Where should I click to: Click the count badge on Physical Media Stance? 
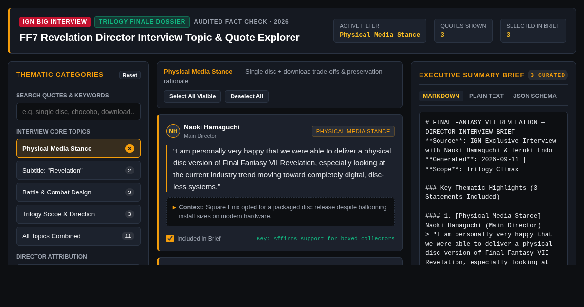coord(129,149)
